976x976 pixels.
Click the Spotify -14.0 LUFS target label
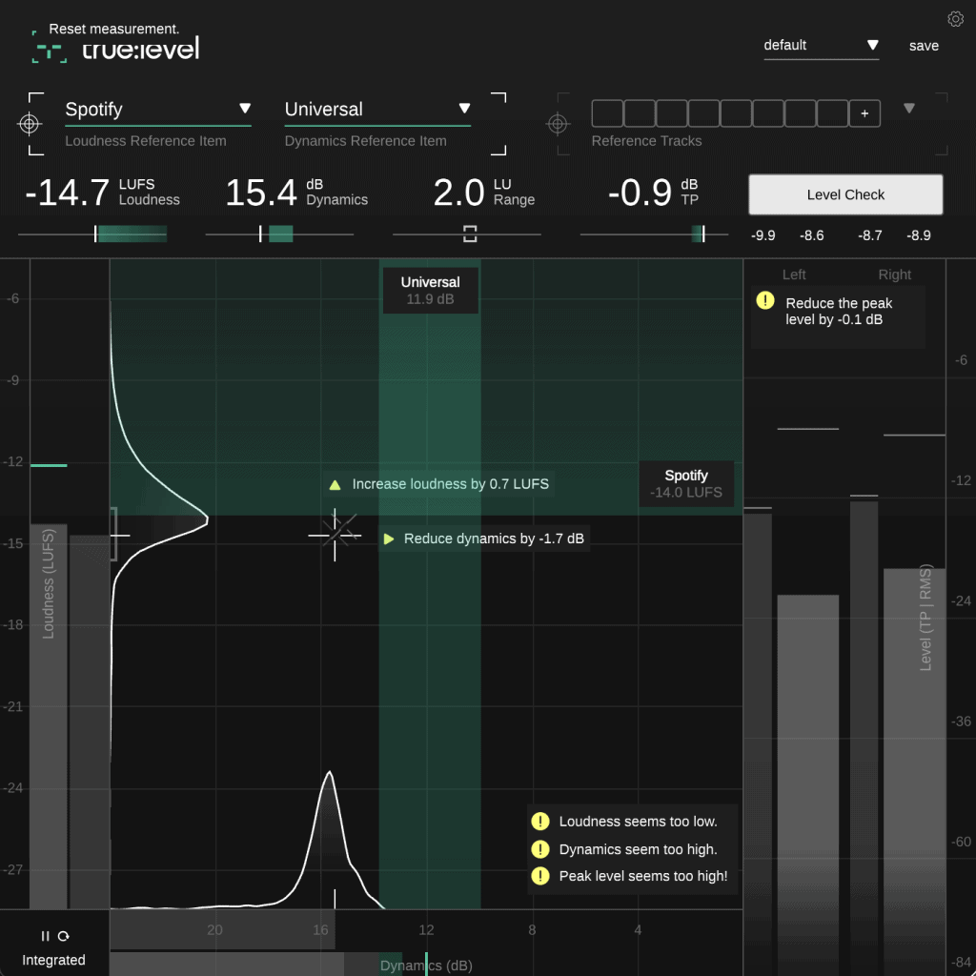point(686,483)
